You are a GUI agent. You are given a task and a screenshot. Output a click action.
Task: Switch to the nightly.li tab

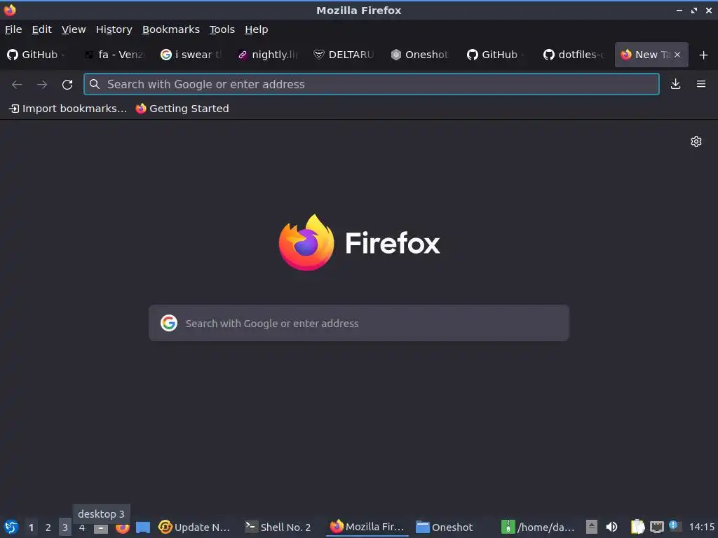click(x=269, y=55)
